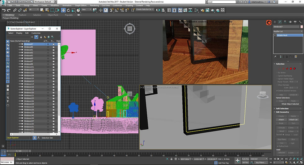Screen dimensions: 304x165
Task: Choose the Select Object tool
Action: 42,10
